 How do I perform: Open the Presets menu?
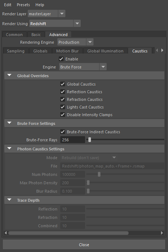pyautogui.click(x=23, y=5)
